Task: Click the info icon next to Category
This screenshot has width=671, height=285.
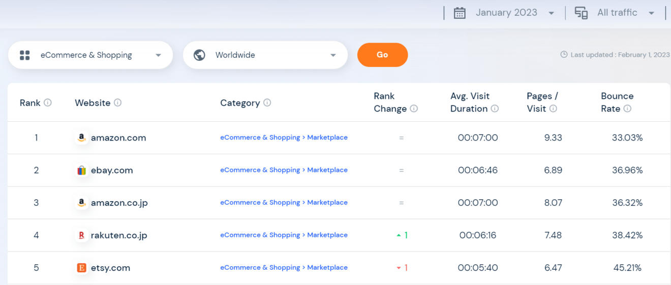Action: point(267,102)
